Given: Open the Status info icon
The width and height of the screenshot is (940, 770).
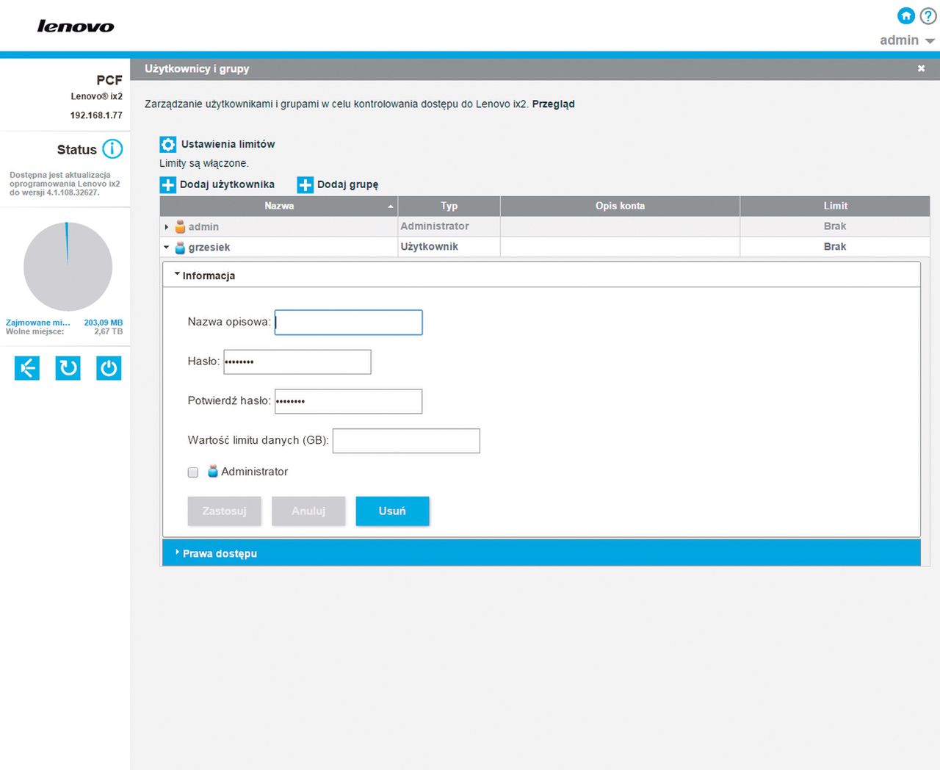Looking at the screenshot, I should click(112, 149).
